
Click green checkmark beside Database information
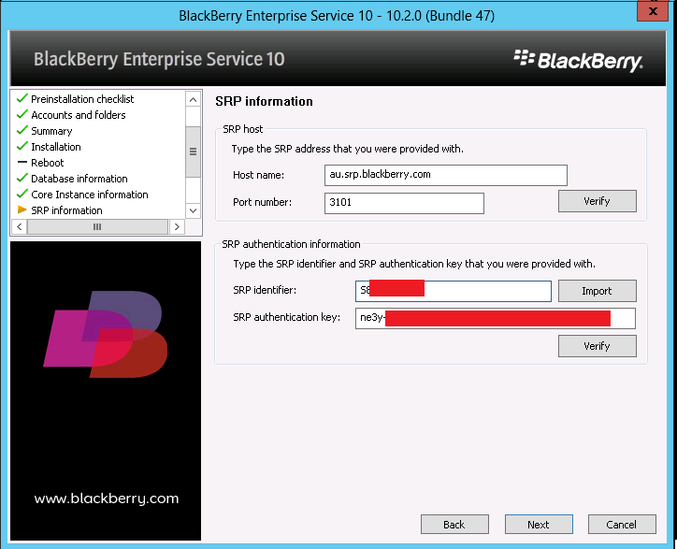[x=22, y=178]
